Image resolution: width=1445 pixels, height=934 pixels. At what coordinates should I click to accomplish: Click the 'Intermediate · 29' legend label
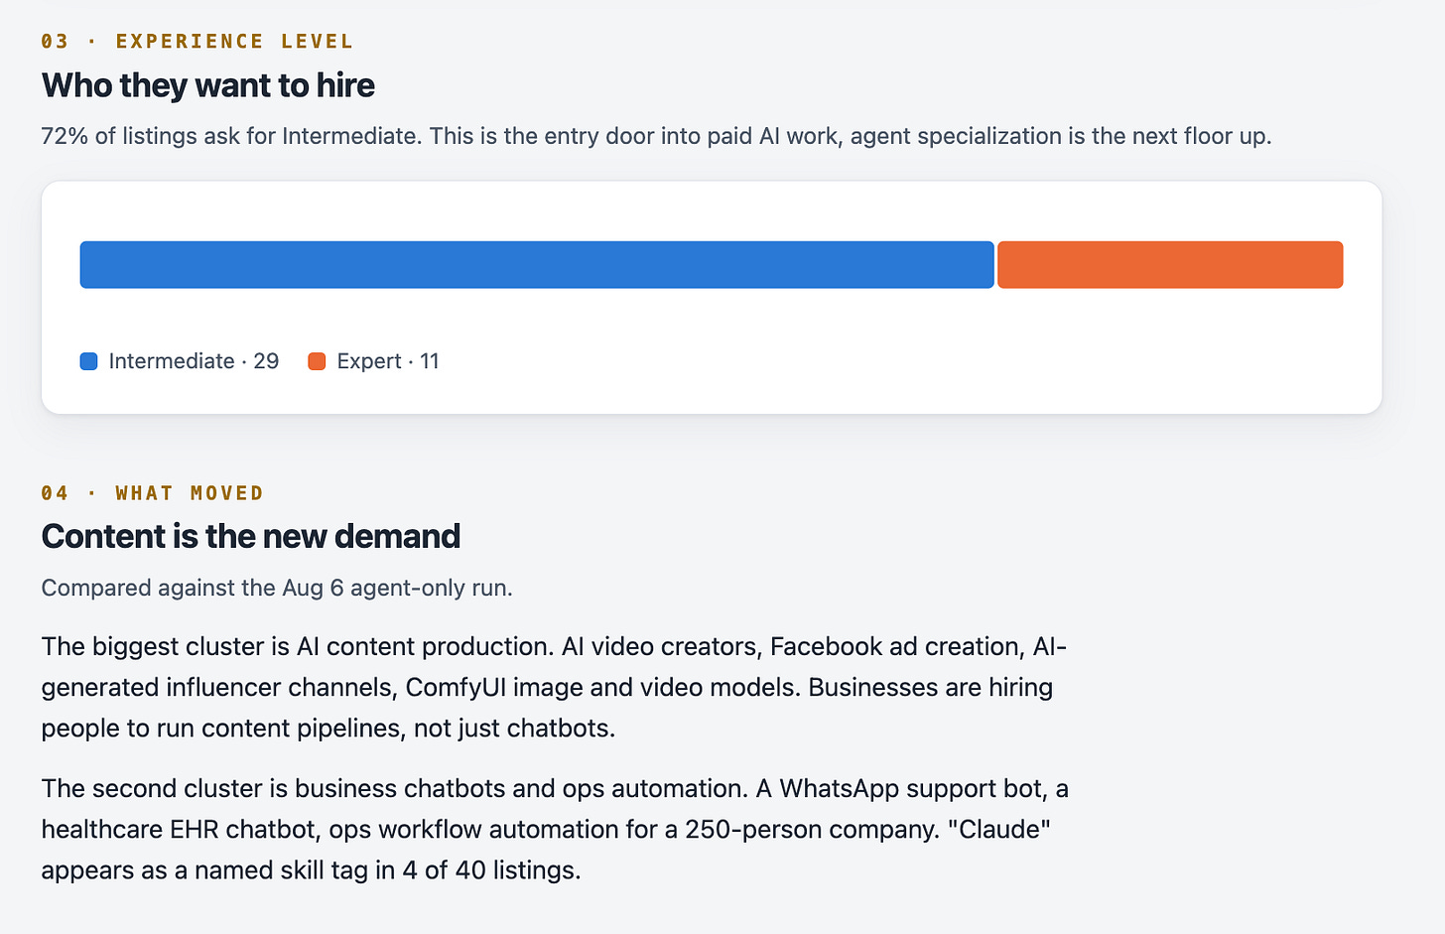click(x=194, y=361)
